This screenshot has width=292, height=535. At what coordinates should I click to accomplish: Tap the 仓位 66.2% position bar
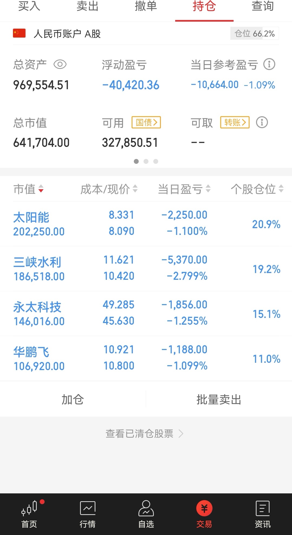point(255,34)
